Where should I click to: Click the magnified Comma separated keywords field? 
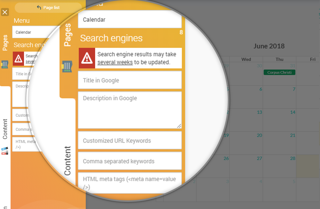[130, 161]
